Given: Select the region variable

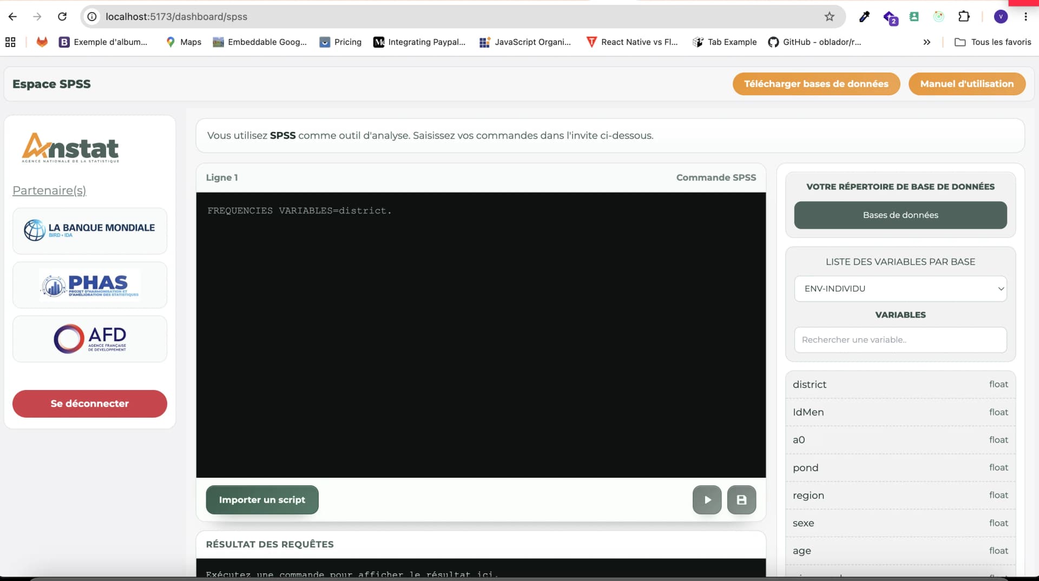Looking at the screenshot, I should click(900, 496).
